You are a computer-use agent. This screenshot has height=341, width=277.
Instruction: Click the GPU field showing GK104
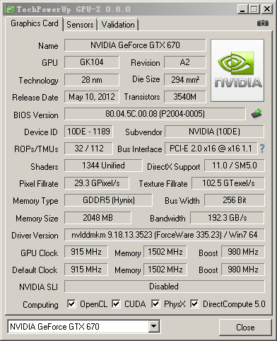pos(92,62)
